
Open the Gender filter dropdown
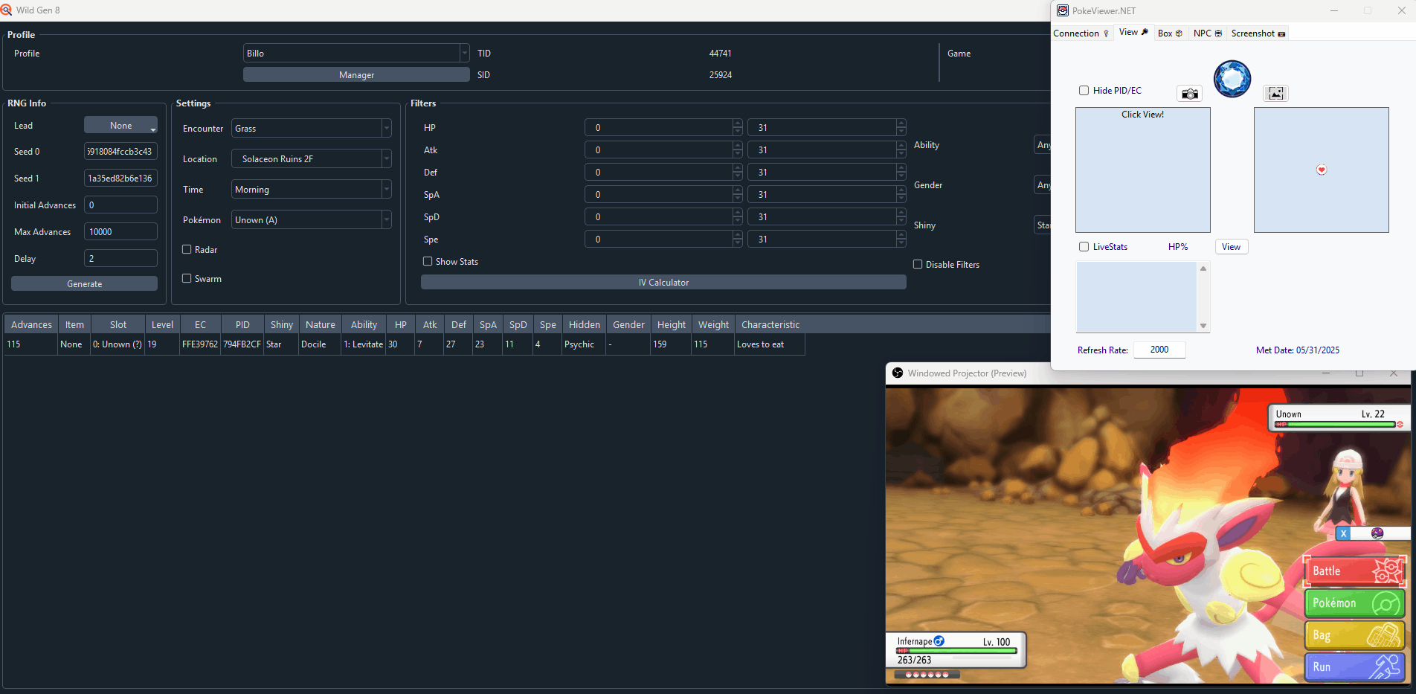tap(1043, 185)
